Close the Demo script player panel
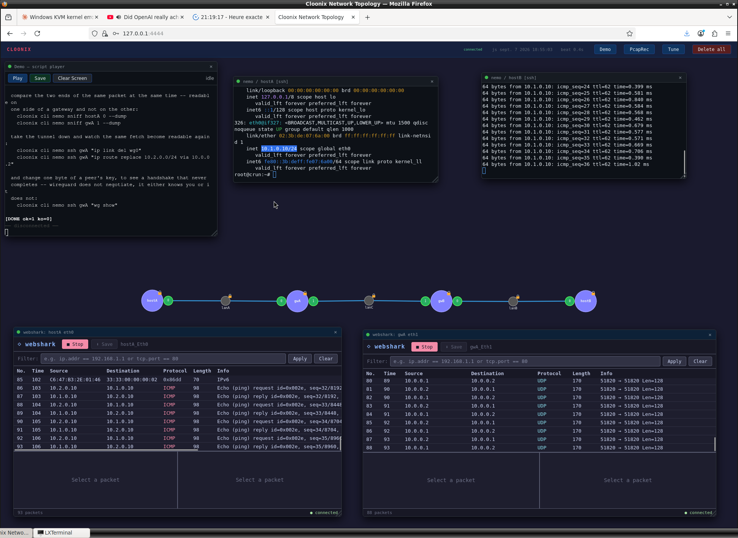This screenshot has width=738, height=538. (211, 67)
